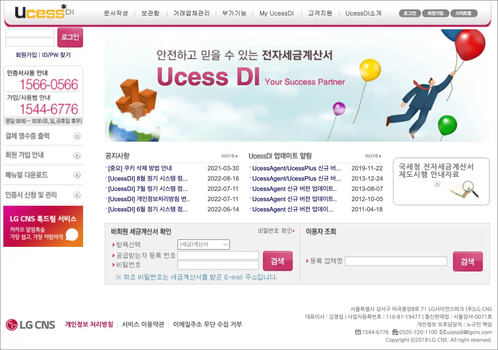Open update notice dated 2019-11-22
The width and height of the screenshot is (498, 350).
point(297,168)
